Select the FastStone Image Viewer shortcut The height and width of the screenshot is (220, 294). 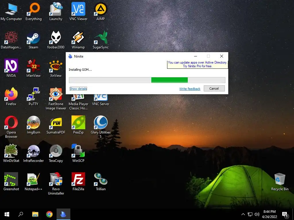[x=56, y=99]
